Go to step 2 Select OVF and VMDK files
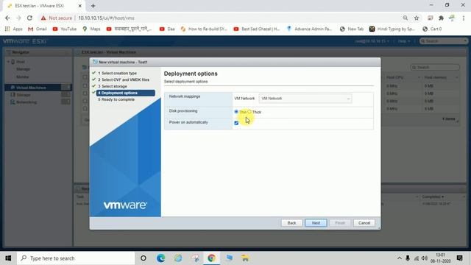471x265 pixels. [x=124, y=79]
